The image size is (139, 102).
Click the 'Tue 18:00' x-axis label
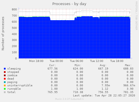point(117,61)
